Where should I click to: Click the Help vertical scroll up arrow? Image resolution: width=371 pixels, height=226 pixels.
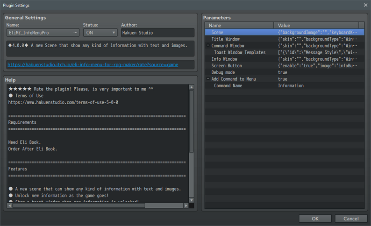pyautogui.click(x=192, y=87)
